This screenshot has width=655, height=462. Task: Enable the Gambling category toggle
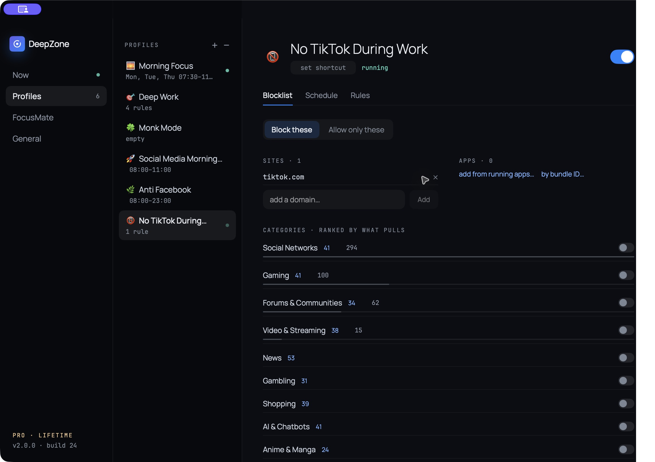[626, 381]
